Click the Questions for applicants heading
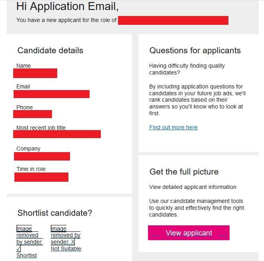Image resolution: width=264 pixels, height=261 pixels. (x=195, y=50)
